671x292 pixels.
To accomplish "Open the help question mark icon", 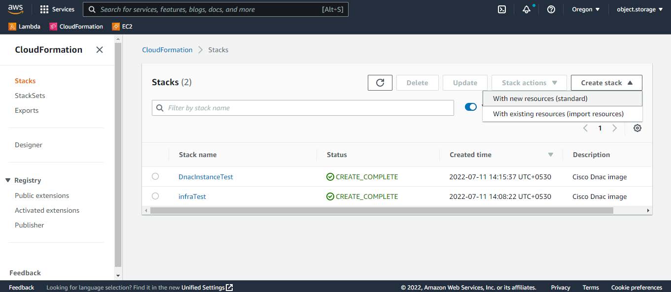I will (551, 9).
